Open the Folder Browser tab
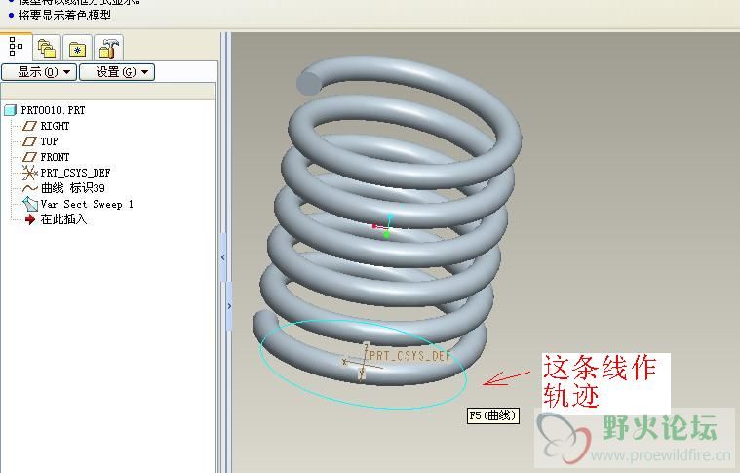Image resolution: width=740 pixels, height=473 pixels. (46, 48)
